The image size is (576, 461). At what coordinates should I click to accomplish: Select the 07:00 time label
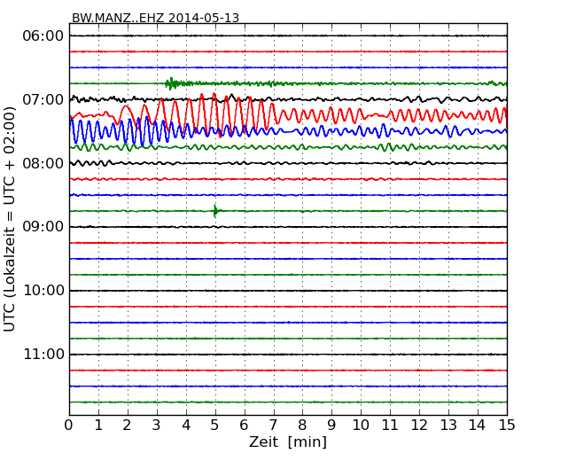coord(43,99)
